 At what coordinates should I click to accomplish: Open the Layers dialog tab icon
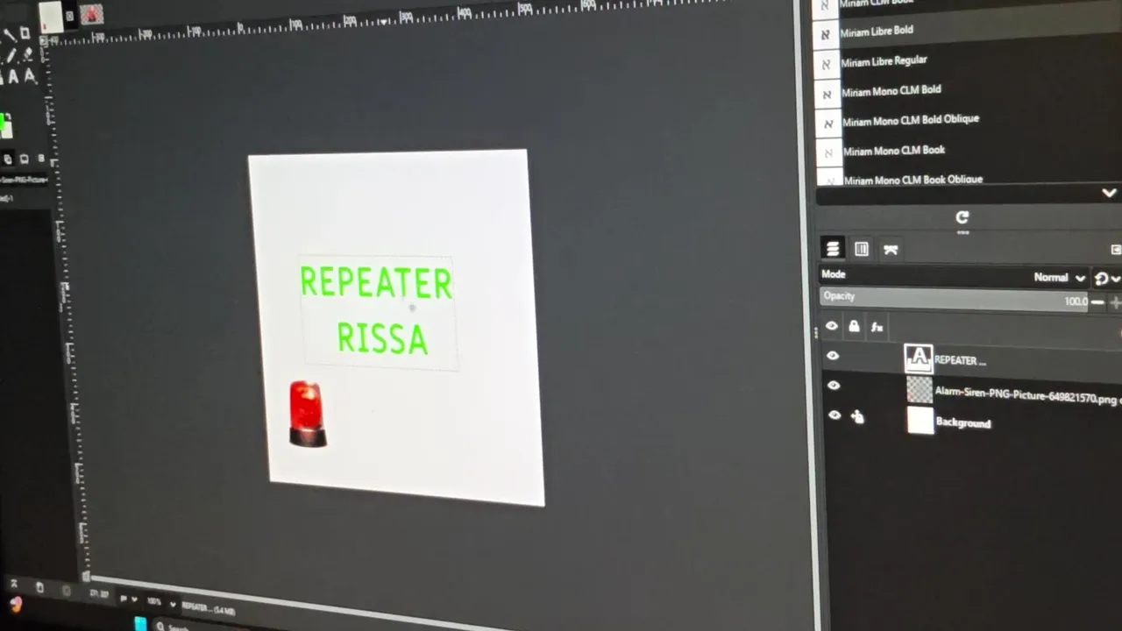(x=833, y=250)
